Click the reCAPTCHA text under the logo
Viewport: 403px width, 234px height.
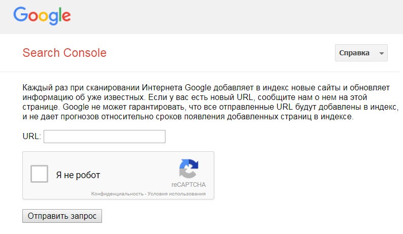188,185
